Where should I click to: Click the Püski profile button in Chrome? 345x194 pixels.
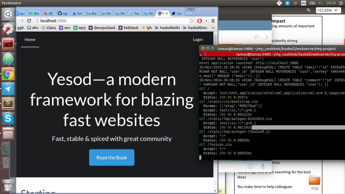pos(190,9)
